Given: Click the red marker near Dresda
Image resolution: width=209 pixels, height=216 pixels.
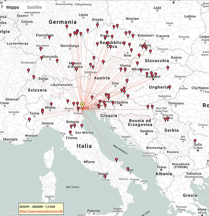Looking at the screenshot, I should pos(97,26).
